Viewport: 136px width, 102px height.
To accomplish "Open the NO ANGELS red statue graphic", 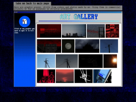I will pos(46,76).
